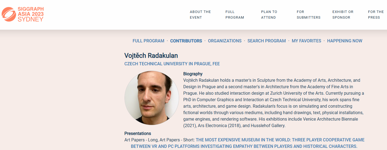Open the Full Program top menu
This screenshot has width=387, height=150.
(x=234, y=15)
